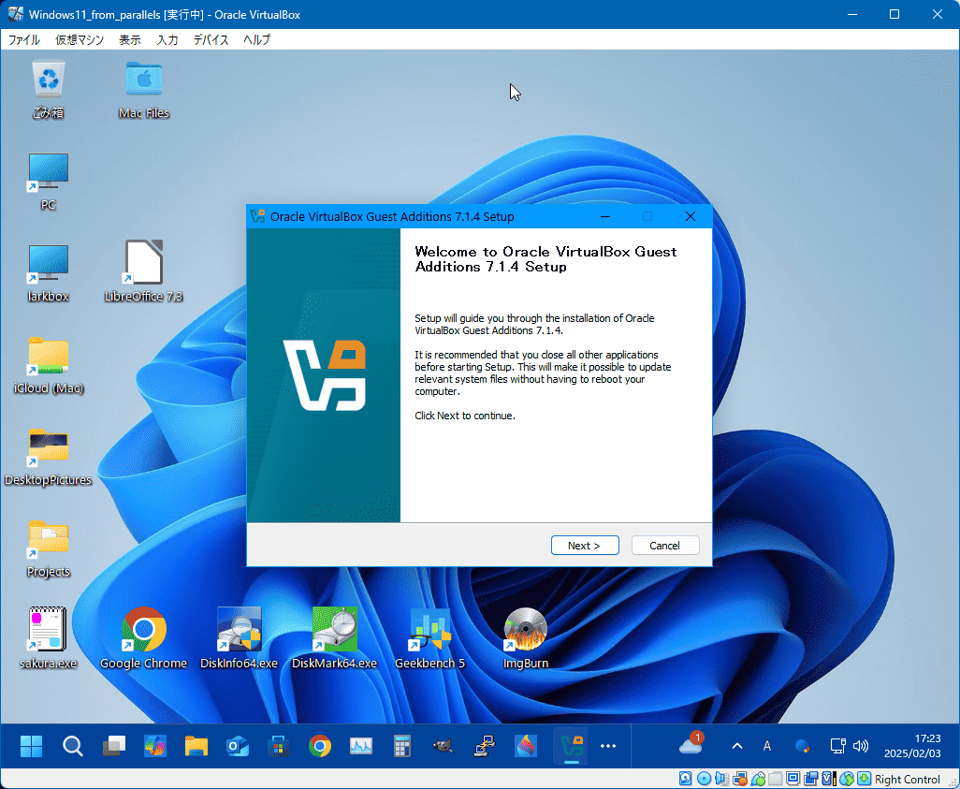Image resolution: width=960 pixels, height=789 pixels.
Task: Open Microsoft Store from the guest taskbar
Action: (279, 746)
